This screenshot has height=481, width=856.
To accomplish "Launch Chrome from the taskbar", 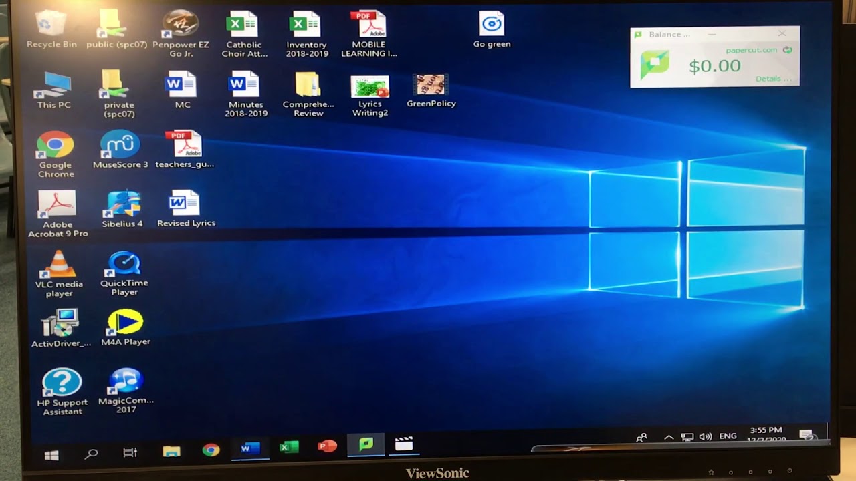I will tap(211, 450).
